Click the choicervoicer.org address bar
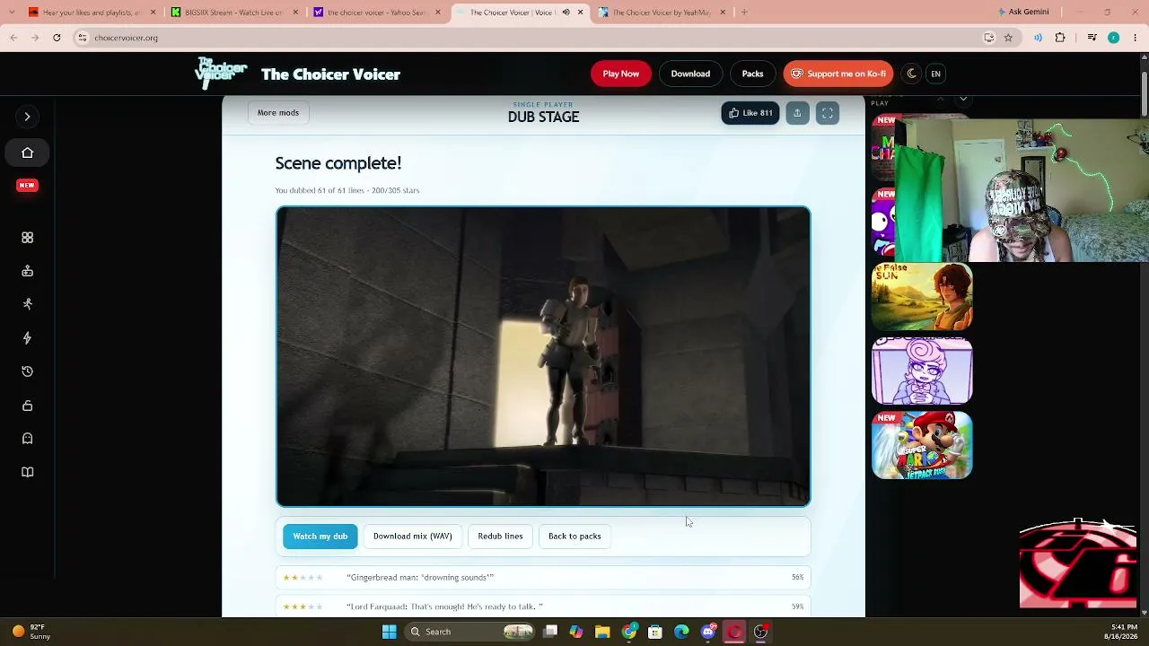 530,38
